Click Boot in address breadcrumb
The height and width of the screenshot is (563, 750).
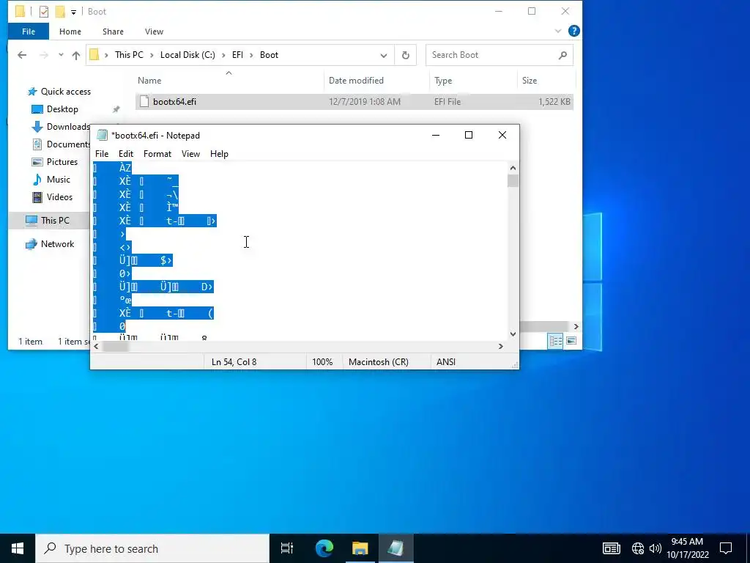coord(269,55)
